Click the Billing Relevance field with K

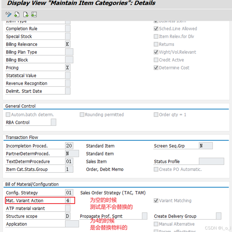coord(68,44)
